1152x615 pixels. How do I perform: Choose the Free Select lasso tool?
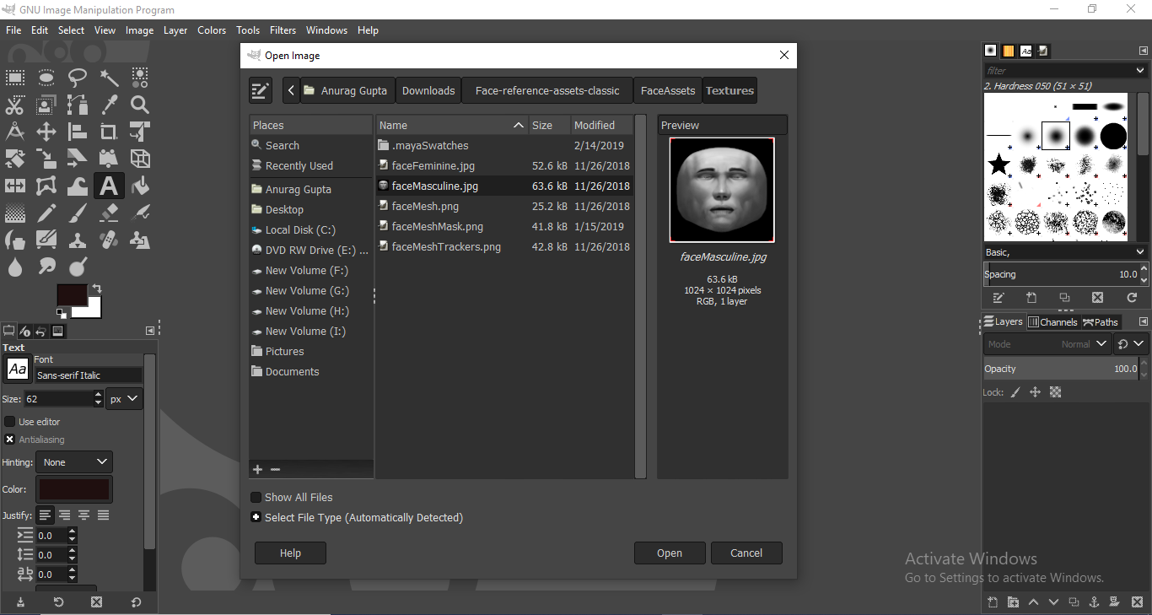point(78,78)
